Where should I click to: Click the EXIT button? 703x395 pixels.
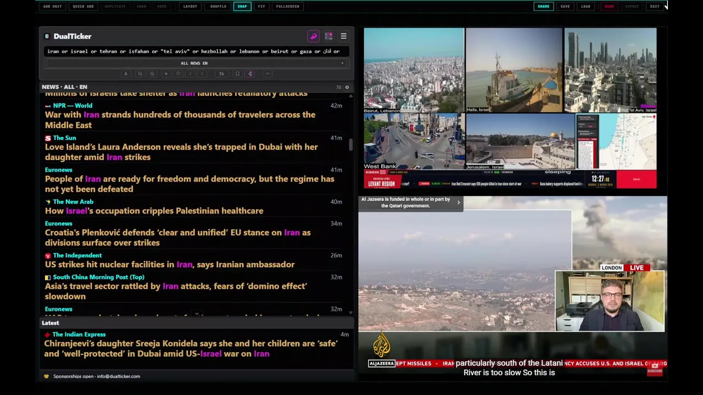655,7
